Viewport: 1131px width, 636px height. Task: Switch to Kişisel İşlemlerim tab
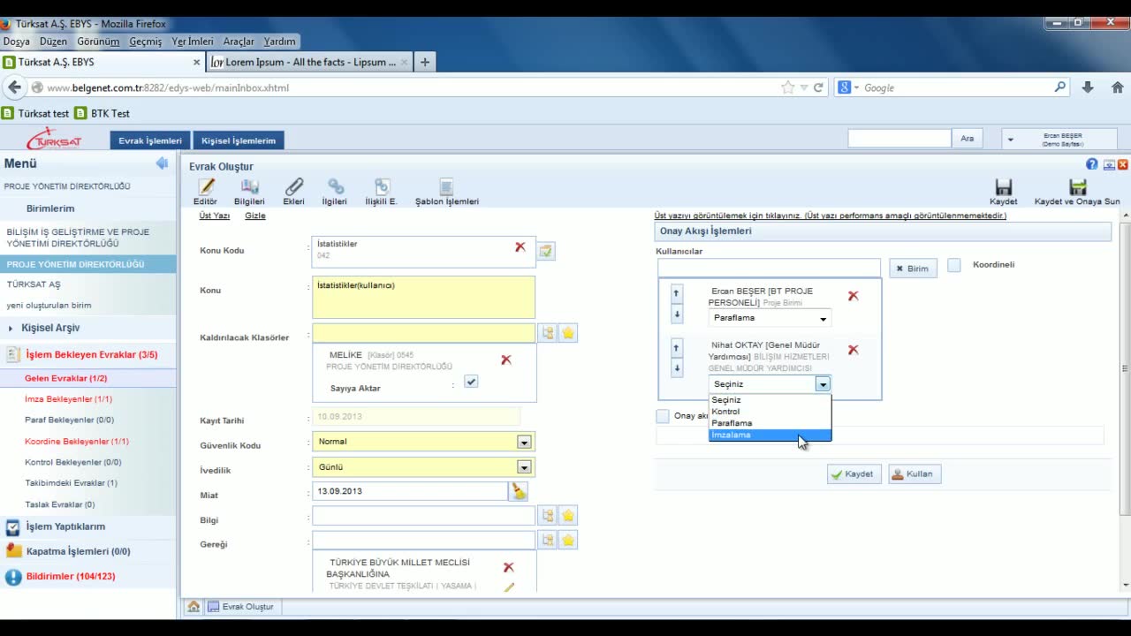tap(239, 140)
